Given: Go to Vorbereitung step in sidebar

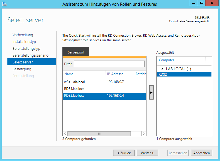Looking at the screenshot, I should point(23,35).
